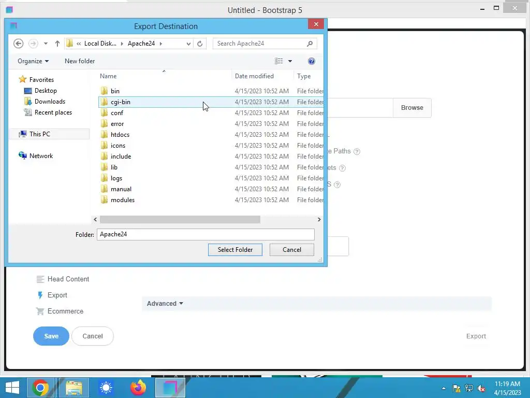
Task: Click the horizontal scrollbar thumb in the file list
Action: [x=180, y=220]
